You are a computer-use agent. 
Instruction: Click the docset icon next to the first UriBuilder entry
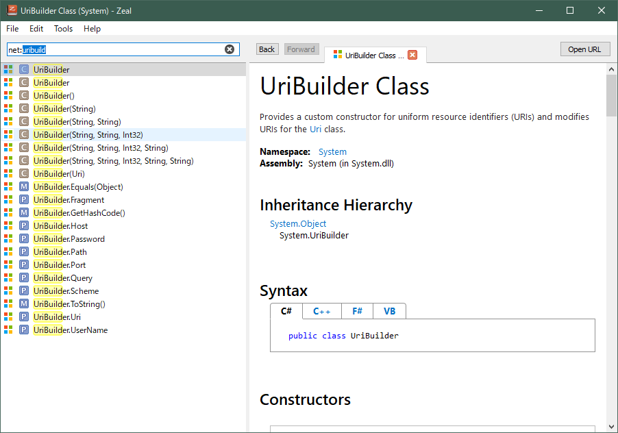coord(8,69)
